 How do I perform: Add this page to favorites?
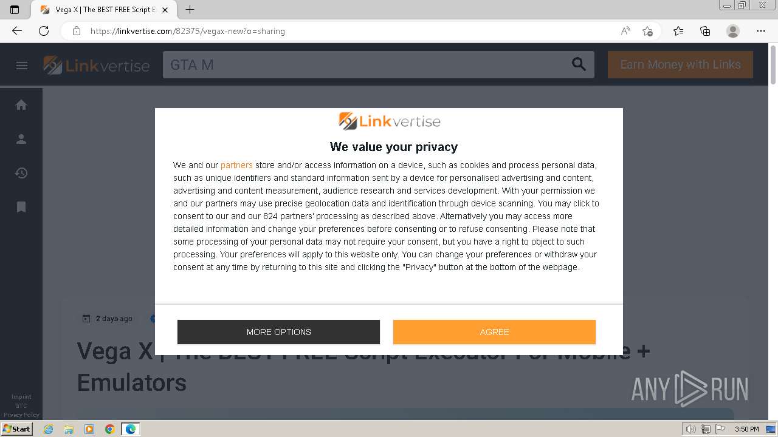coord(647,31)
